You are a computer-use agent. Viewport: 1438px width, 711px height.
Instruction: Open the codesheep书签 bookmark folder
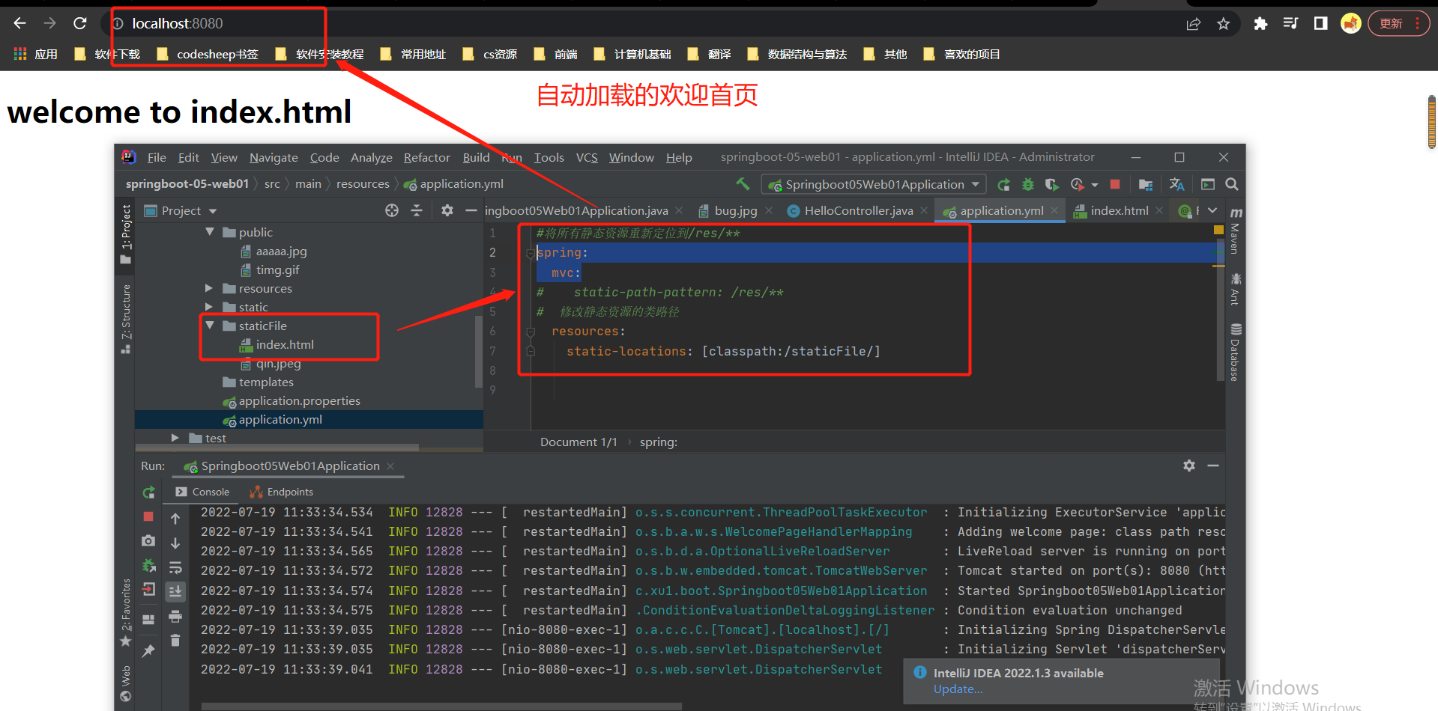(208, 54)
